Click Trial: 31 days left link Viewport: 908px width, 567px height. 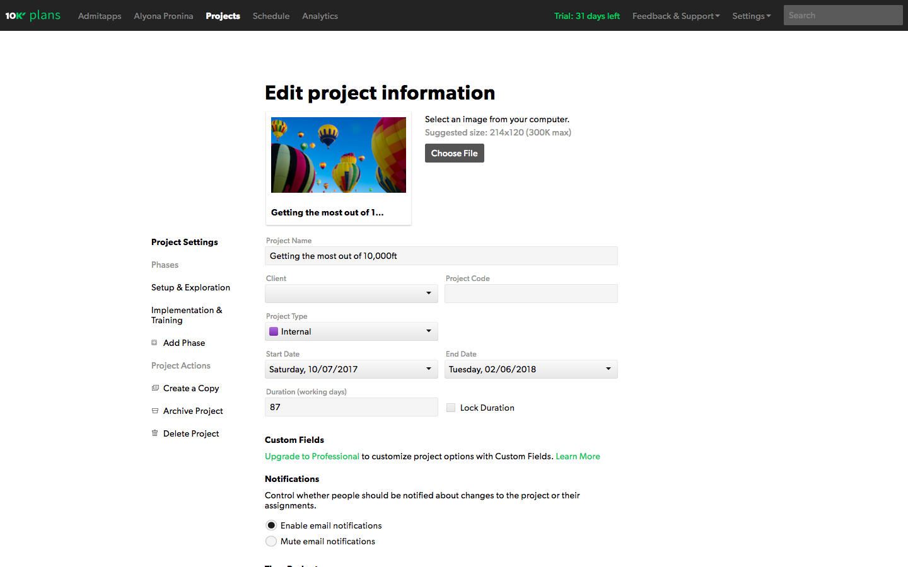click(587, 16)
